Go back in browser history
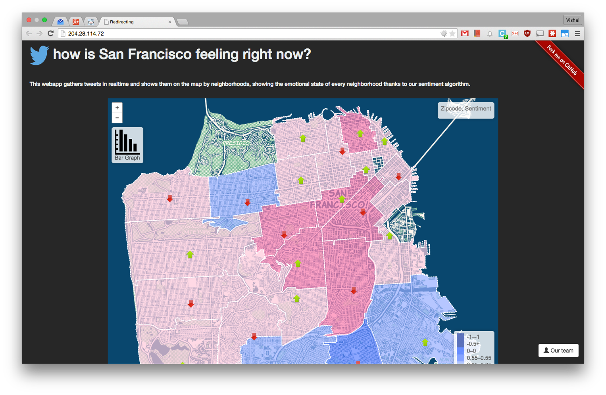The width and height of the screenshot is (606, 395). [x=29, y=33]
